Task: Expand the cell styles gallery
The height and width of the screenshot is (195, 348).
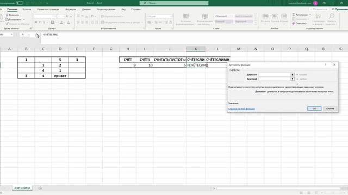Action: click(x=256, y=22)
